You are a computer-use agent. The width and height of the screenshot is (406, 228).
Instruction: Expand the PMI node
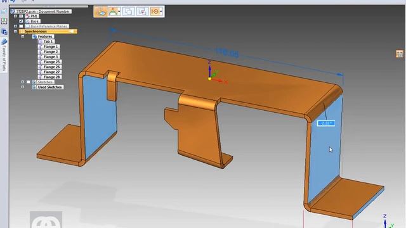pyautogui.click(x=15, y=16)
